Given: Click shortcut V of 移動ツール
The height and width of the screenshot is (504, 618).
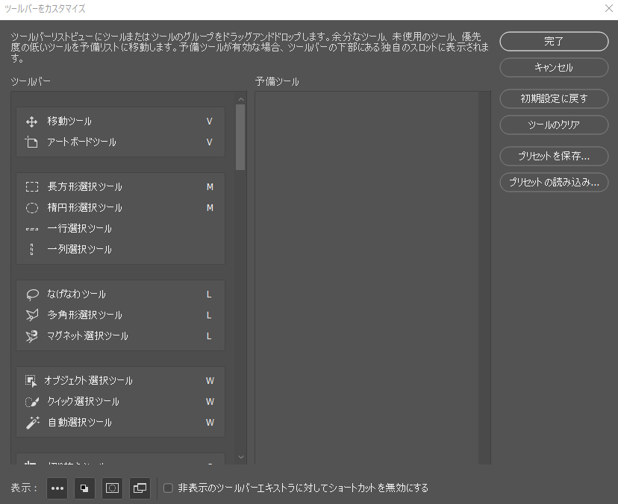Looking at the screenshot, I should (209, 122).
